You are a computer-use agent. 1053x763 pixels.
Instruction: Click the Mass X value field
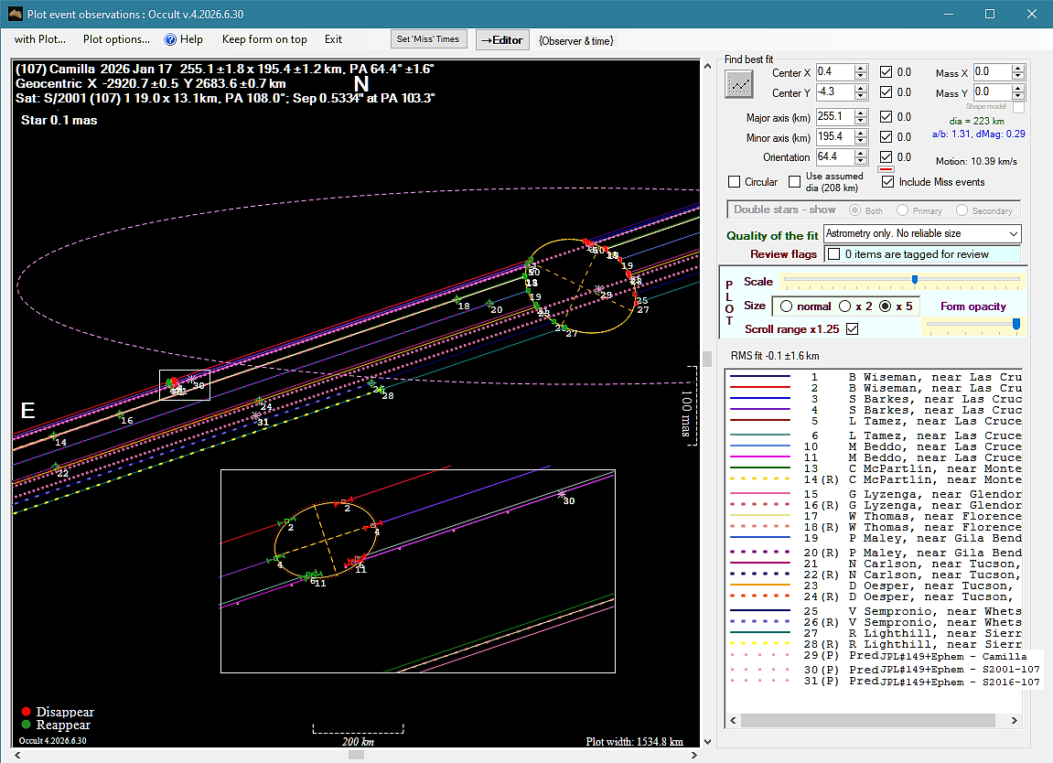tap(992, 72)
